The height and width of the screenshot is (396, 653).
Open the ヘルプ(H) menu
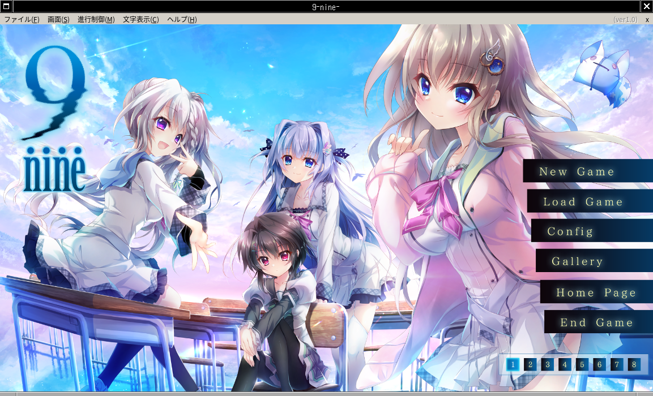point(182,20)
